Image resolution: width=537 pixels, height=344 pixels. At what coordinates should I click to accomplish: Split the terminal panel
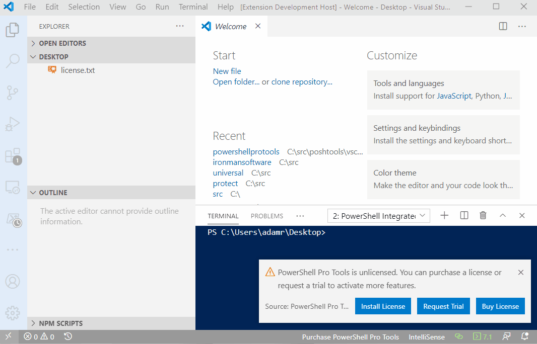pyautogui.click(x=464, y=215)
